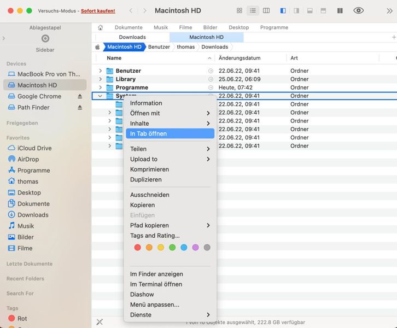Click Benutzer in path bar
Viewport: 397px width, 328px height.
(159, 47)
